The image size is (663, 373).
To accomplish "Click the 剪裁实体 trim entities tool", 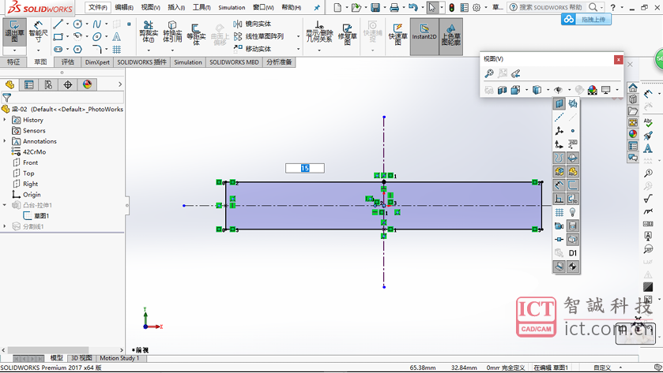I will pyautogui.click(x=149, y=32).
